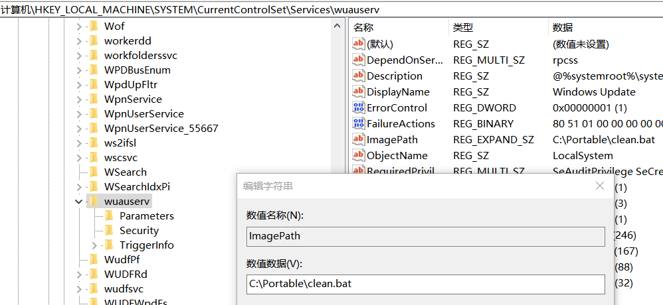Click the binary icon beside FailureActions value

pyautogui.click(x=359, y=123)
